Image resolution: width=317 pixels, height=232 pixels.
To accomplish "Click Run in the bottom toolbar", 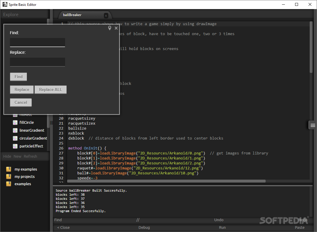I will point(222,228).
